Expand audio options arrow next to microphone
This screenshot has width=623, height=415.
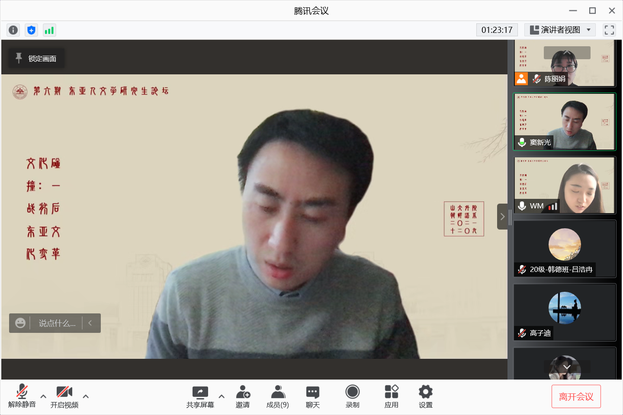click(x=43, y=396)
